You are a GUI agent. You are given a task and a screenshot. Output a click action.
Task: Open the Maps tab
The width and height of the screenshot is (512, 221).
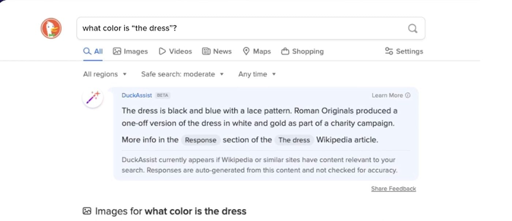[257, 52]
